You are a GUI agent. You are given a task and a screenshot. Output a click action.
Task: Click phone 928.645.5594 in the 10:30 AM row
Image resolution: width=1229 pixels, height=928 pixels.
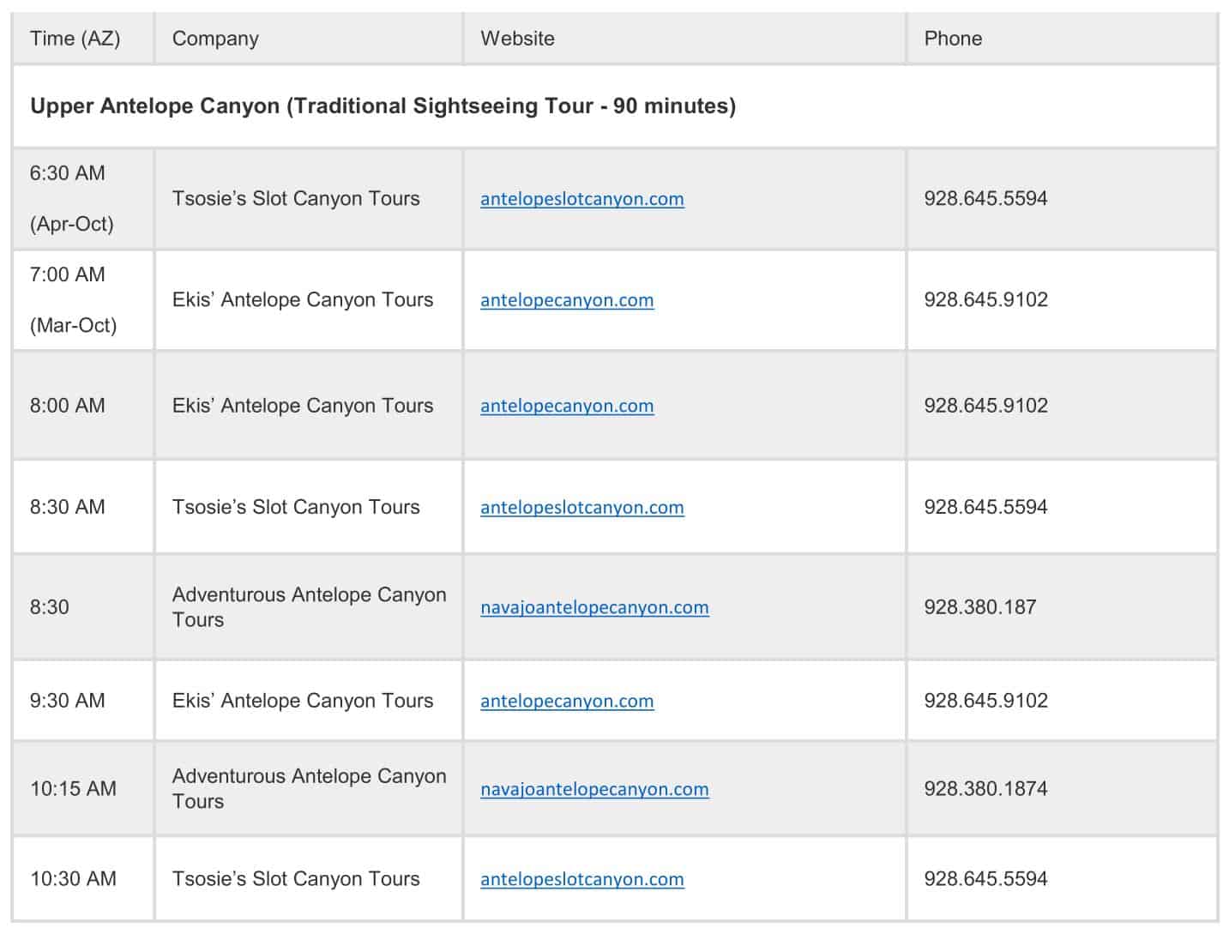pos(985,879)
